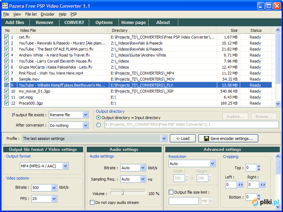Select the custom output directory radio button
283x212 pixels.
[x=98, y=125]
